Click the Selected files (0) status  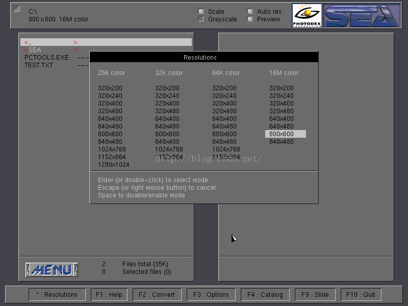click(x=147, y=272)
